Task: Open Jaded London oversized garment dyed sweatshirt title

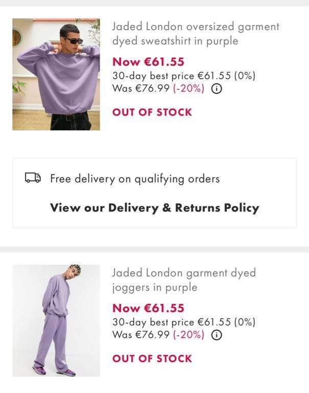Action: (x=196, y=34)
